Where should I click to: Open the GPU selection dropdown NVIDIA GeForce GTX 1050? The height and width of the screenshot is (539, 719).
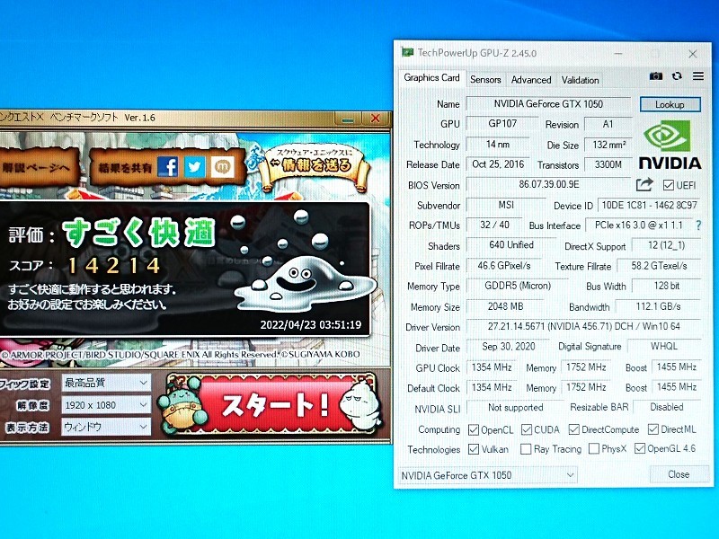(x=487, y=475)
